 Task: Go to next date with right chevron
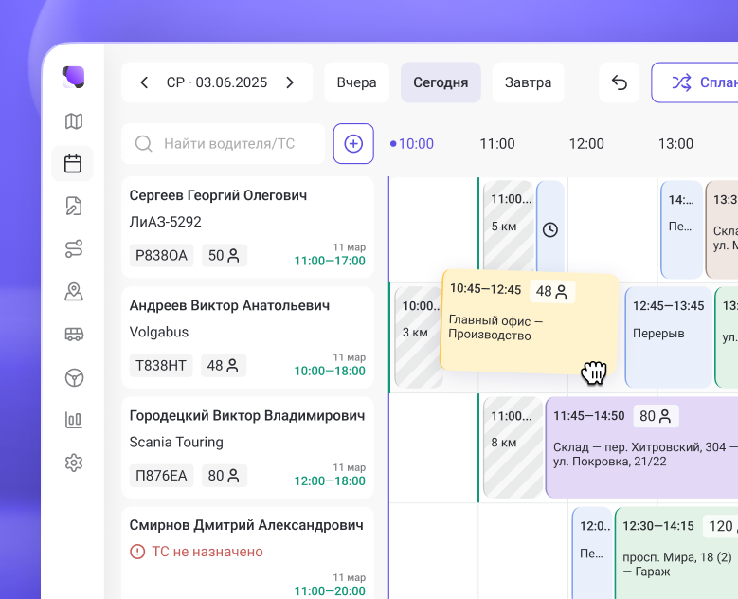click(x=290, y=82)
